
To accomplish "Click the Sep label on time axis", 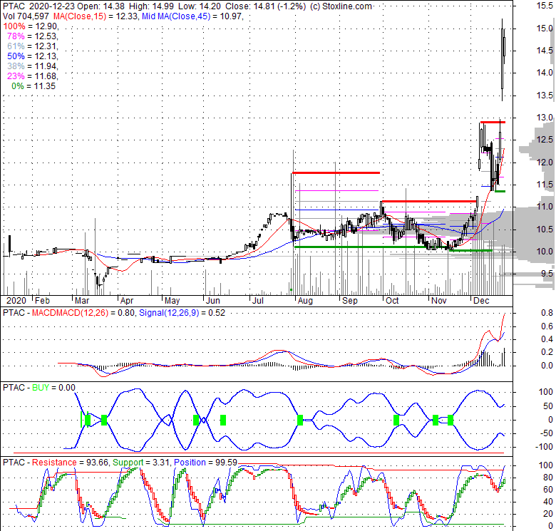I will (x=349, y=301).
